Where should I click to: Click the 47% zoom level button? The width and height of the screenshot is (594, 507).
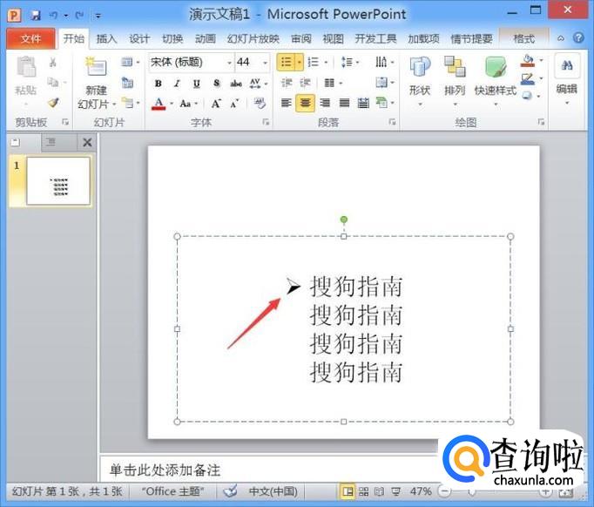coord(421,491)
